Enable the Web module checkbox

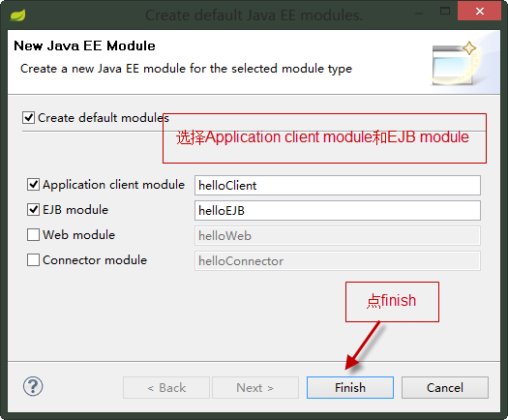click(x=33, y=234)
